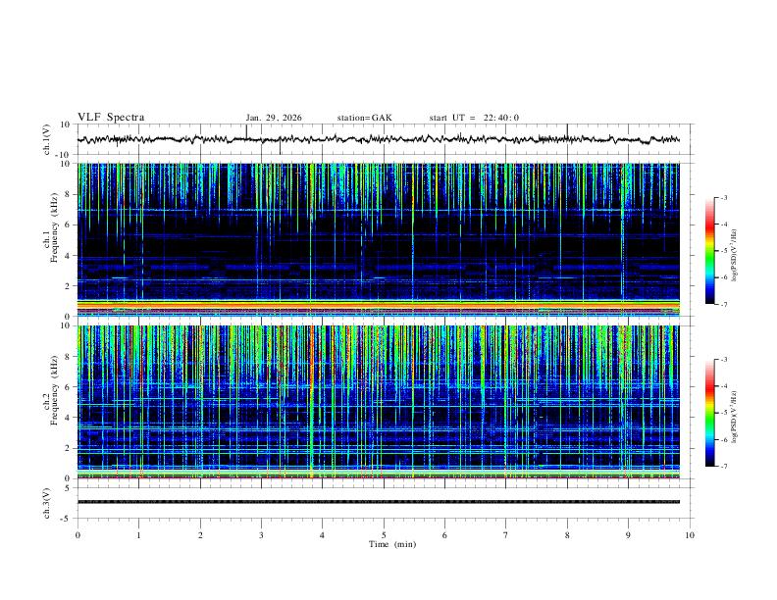Click the "-7" tick on ch.1 colorbar
777x600 pixels.
coord(723,304)
